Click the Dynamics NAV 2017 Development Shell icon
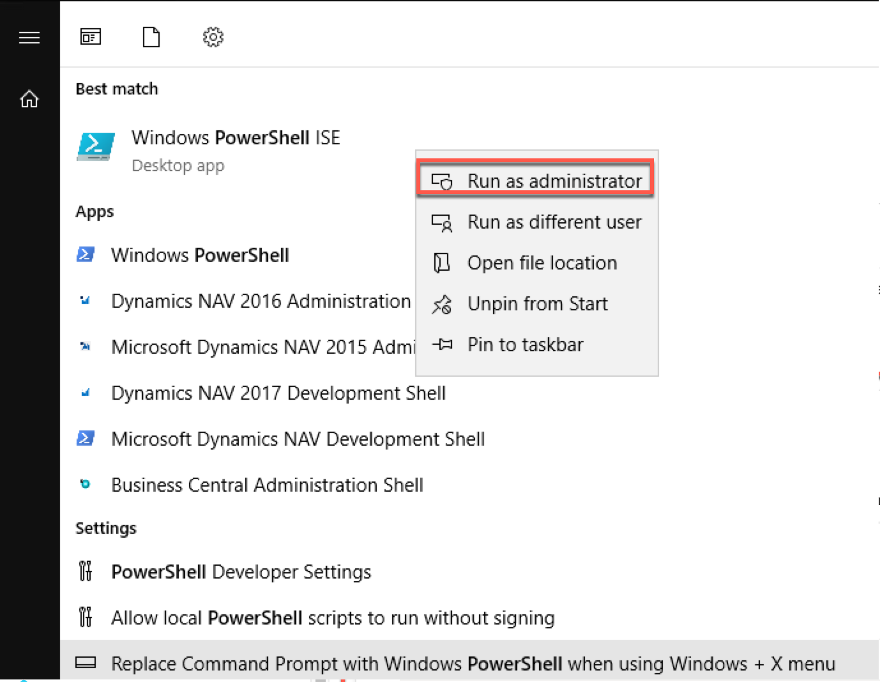 click(x=85, y=393)
